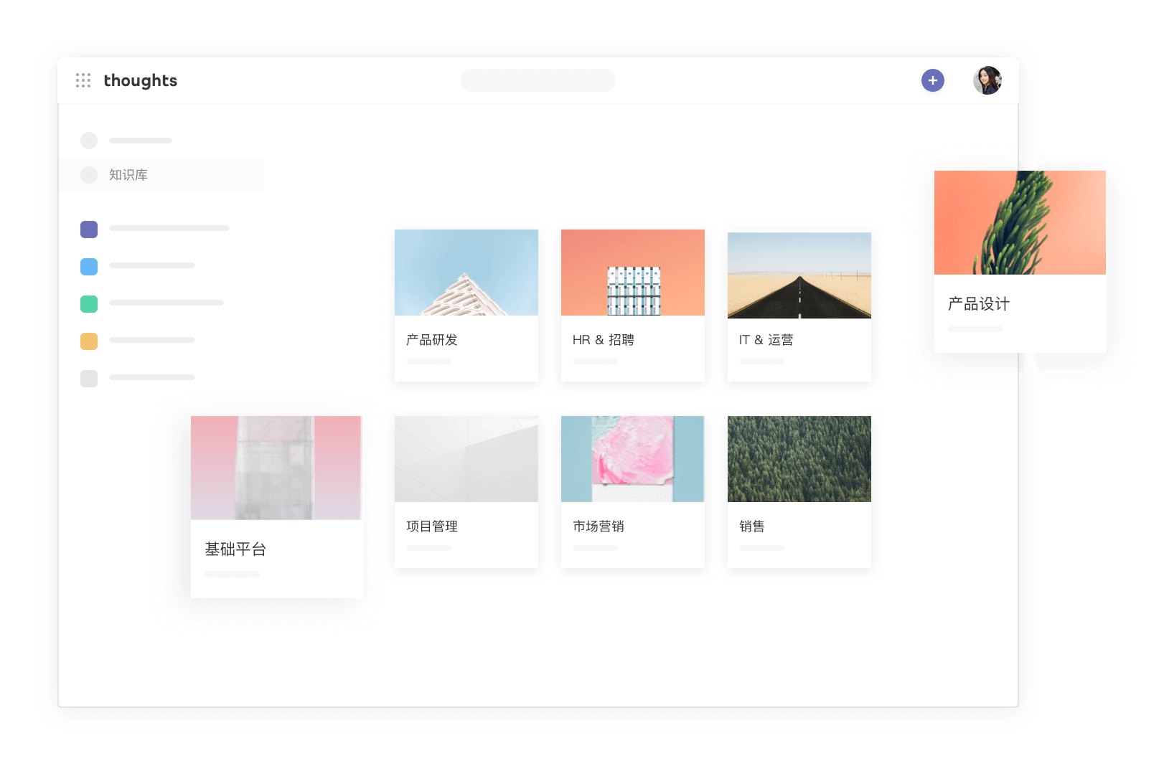
Task: Open the 基础平台 card
Action: coord(276,506)
